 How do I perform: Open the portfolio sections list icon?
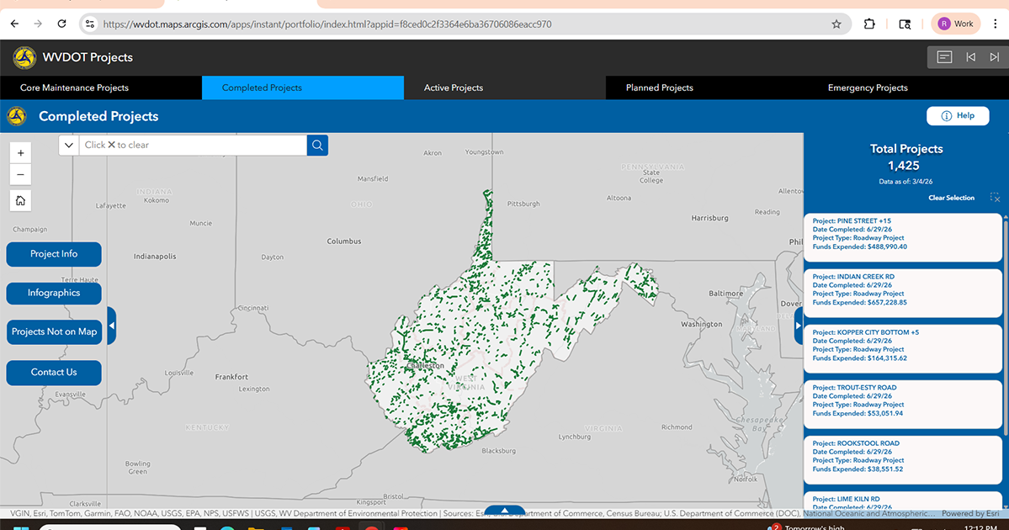(x=944, y=57)
